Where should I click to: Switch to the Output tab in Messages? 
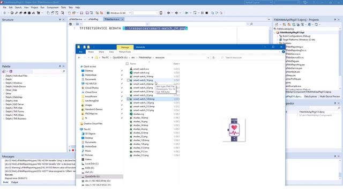point(14,182)
